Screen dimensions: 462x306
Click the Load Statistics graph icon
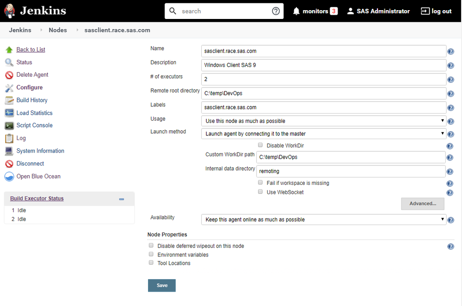(x=9, y=113)
